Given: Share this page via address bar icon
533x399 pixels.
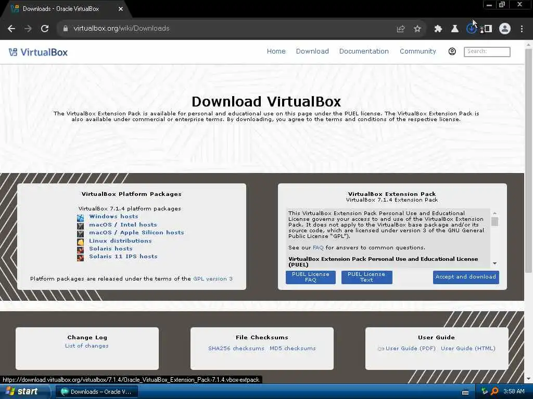Looking at the screenshot, I should tap(401, 29).
